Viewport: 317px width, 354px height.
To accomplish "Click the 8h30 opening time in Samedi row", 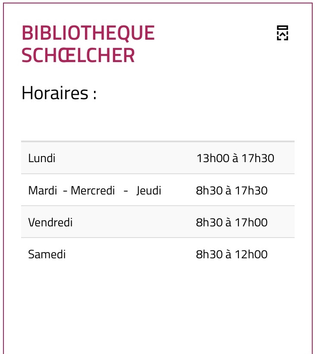I will (x=209, y=254).
